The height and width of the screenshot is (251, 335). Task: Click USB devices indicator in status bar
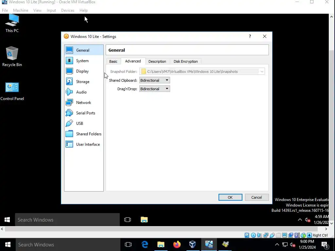point(272,235)
